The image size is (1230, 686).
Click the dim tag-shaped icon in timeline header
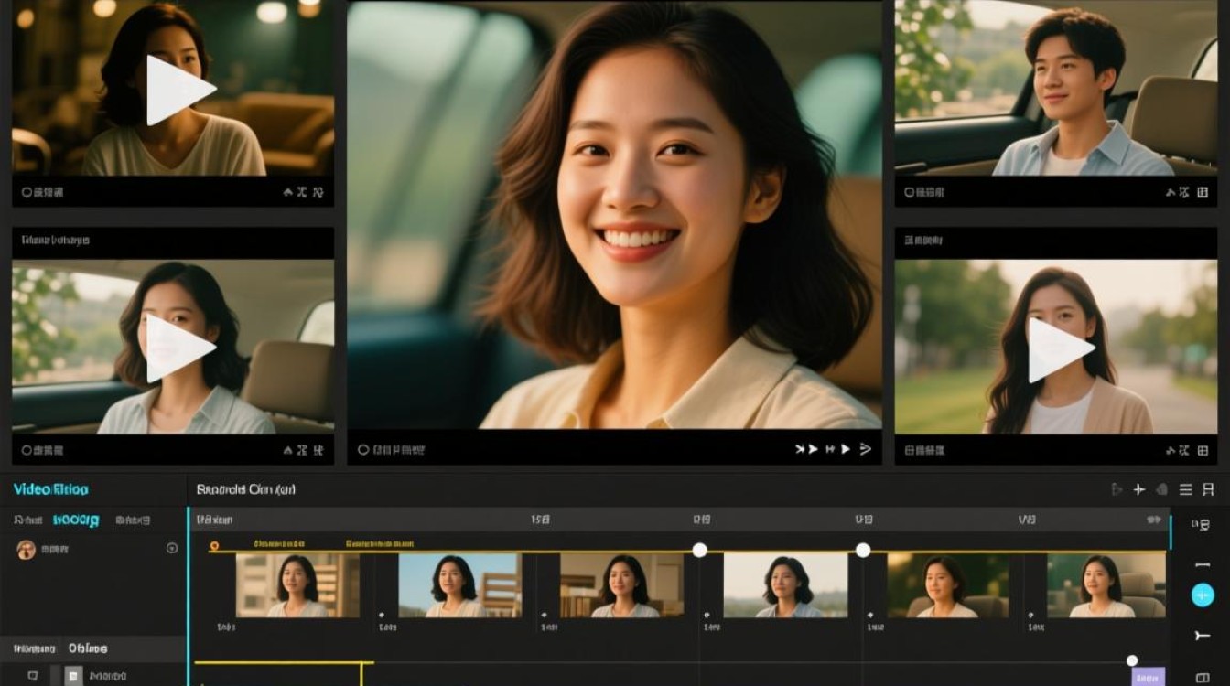point(1162,489)
